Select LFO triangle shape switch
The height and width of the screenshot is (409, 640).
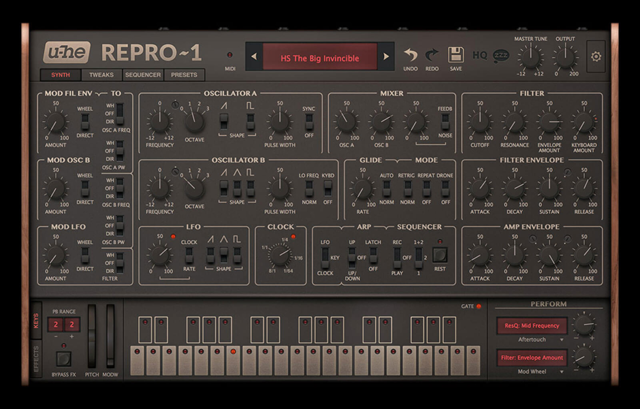click(x=224, y=255)
